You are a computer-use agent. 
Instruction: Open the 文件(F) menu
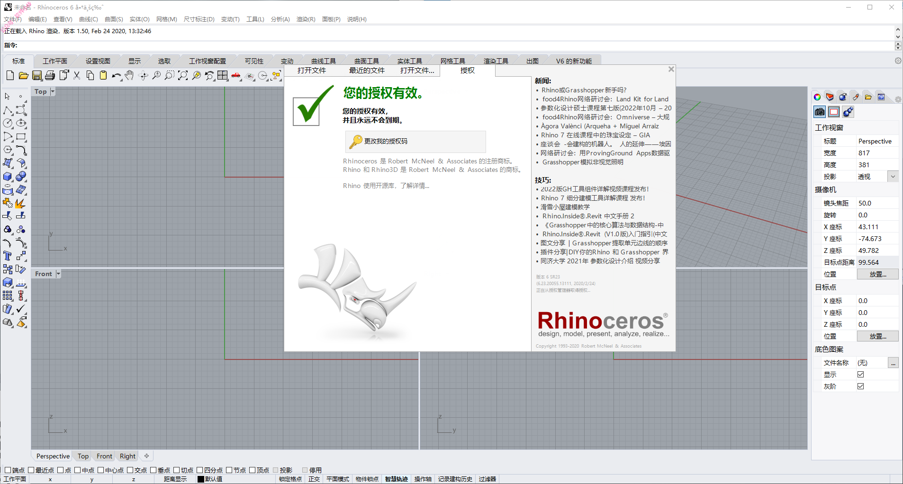(13, 19)
